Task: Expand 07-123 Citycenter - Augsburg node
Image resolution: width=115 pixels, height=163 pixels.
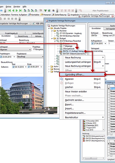Action: (x=55, y=33)
